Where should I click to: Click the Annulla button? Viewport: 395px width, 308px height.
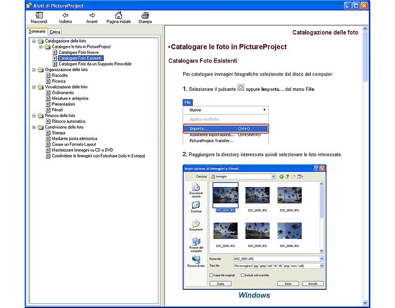(x=313, y=284)
